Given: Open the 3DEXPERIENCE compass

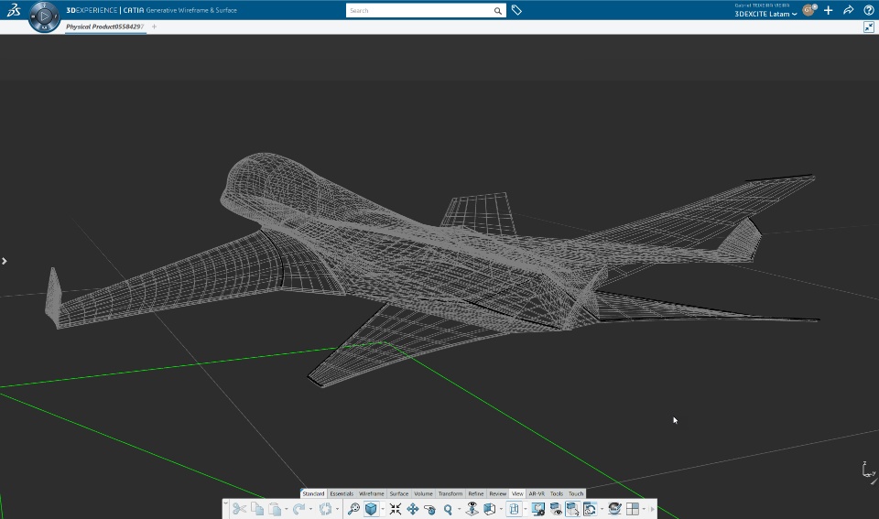Looking at the screenshot, I should tap(44, 16).
